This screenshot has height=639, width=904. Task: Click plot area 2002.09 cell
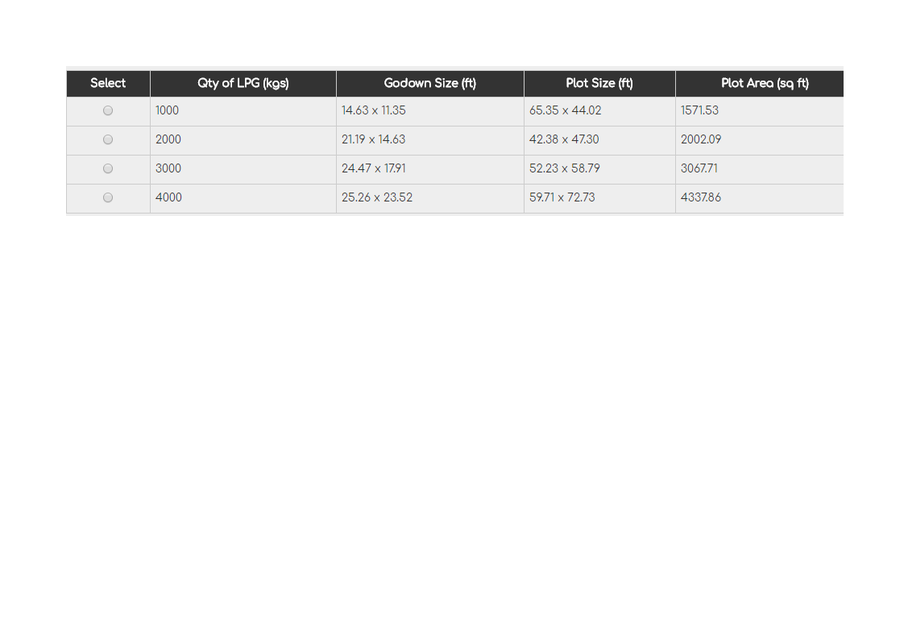760,141
